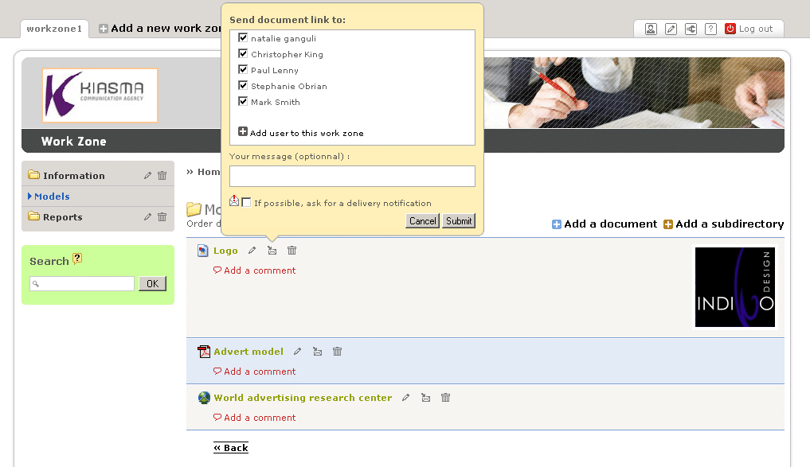Expand Add user to this work zone
The image size is (810, 467).
[300, 133]
